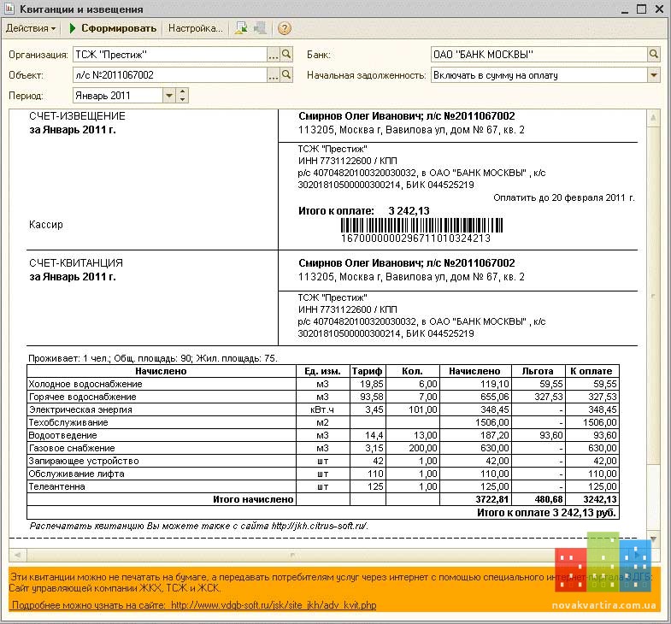Click the Кассир label
Screen dimensions: 671x624
tap(46, 225)
